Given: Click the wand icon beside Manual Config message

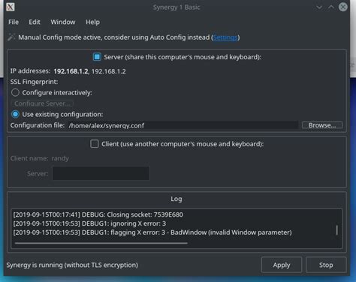Looking at the screenshot, I should click(11, 37).
